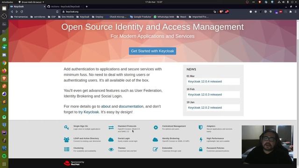
Task: Show applications grid in the dock
Action: pos(4,164)
